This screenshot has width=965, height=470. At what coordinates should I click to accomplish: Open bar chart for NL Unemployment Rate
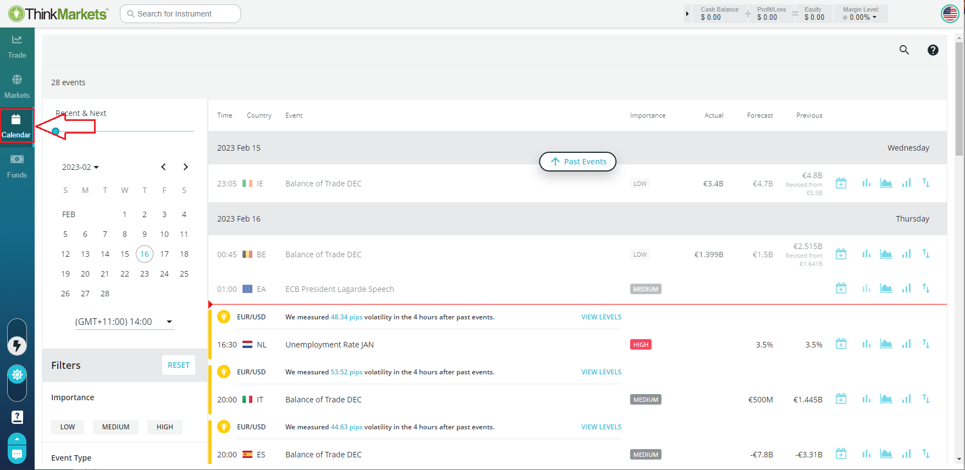(x=867, y=344)
